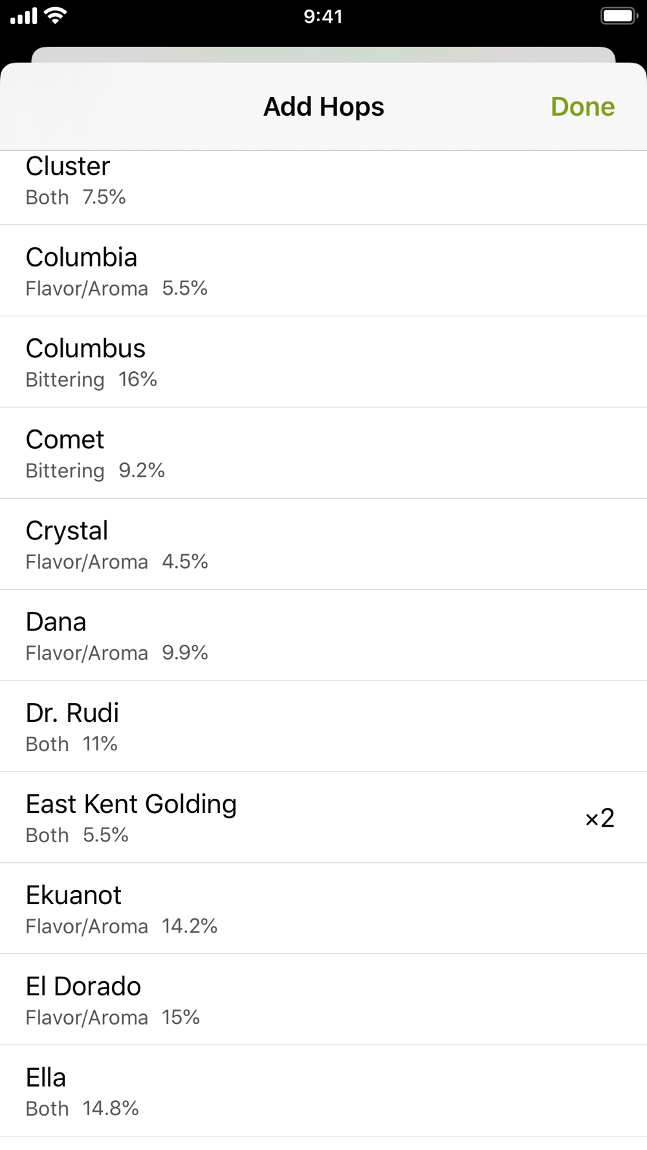This screenshot has width=647, height=1150.
Task: Add another East Kent Golding hop
Action: [323, 818]
